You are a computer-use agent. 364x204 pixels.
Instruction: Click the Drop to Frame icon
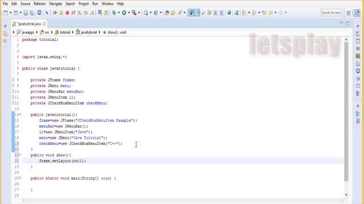pos(100,12)
